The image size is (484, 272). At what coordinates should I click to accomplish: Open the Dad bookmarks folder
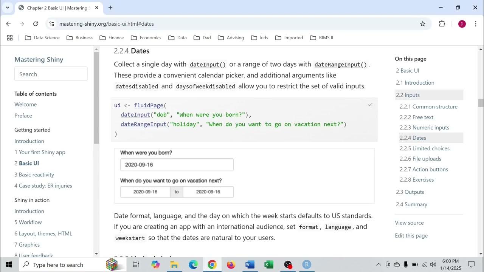click(202, 38)
